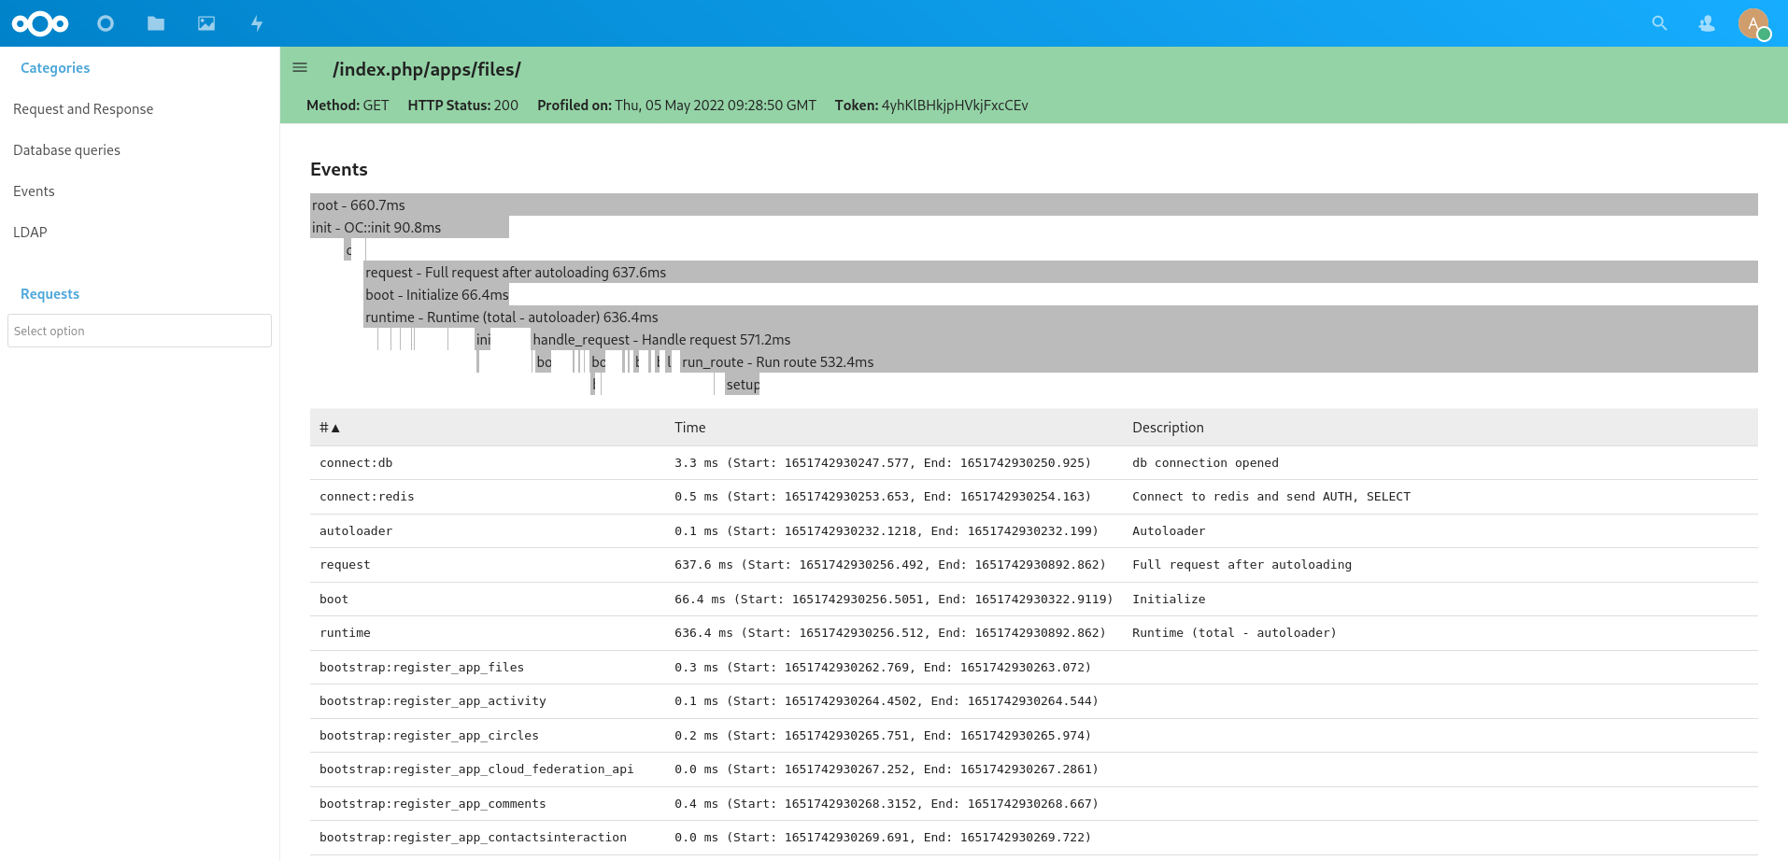Viewport: 1788px width, 861px height.
Task: Open the Request and Response page
Action: 83,108
